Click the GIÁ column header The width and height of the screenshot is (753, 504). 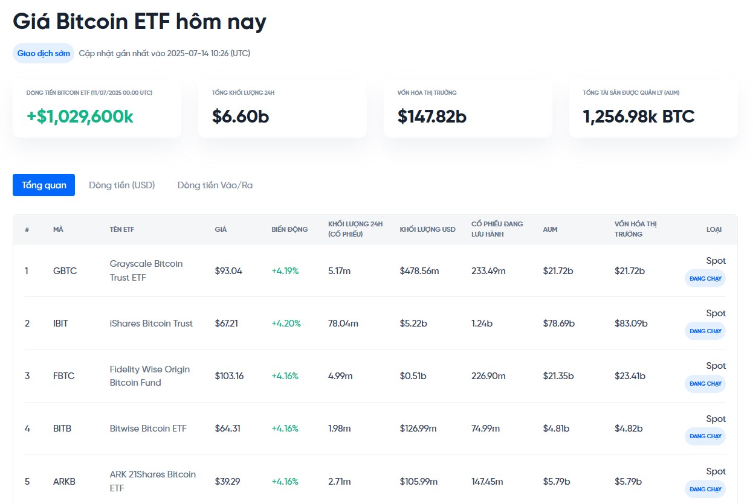pyautogui.click(x=221, y=229)
